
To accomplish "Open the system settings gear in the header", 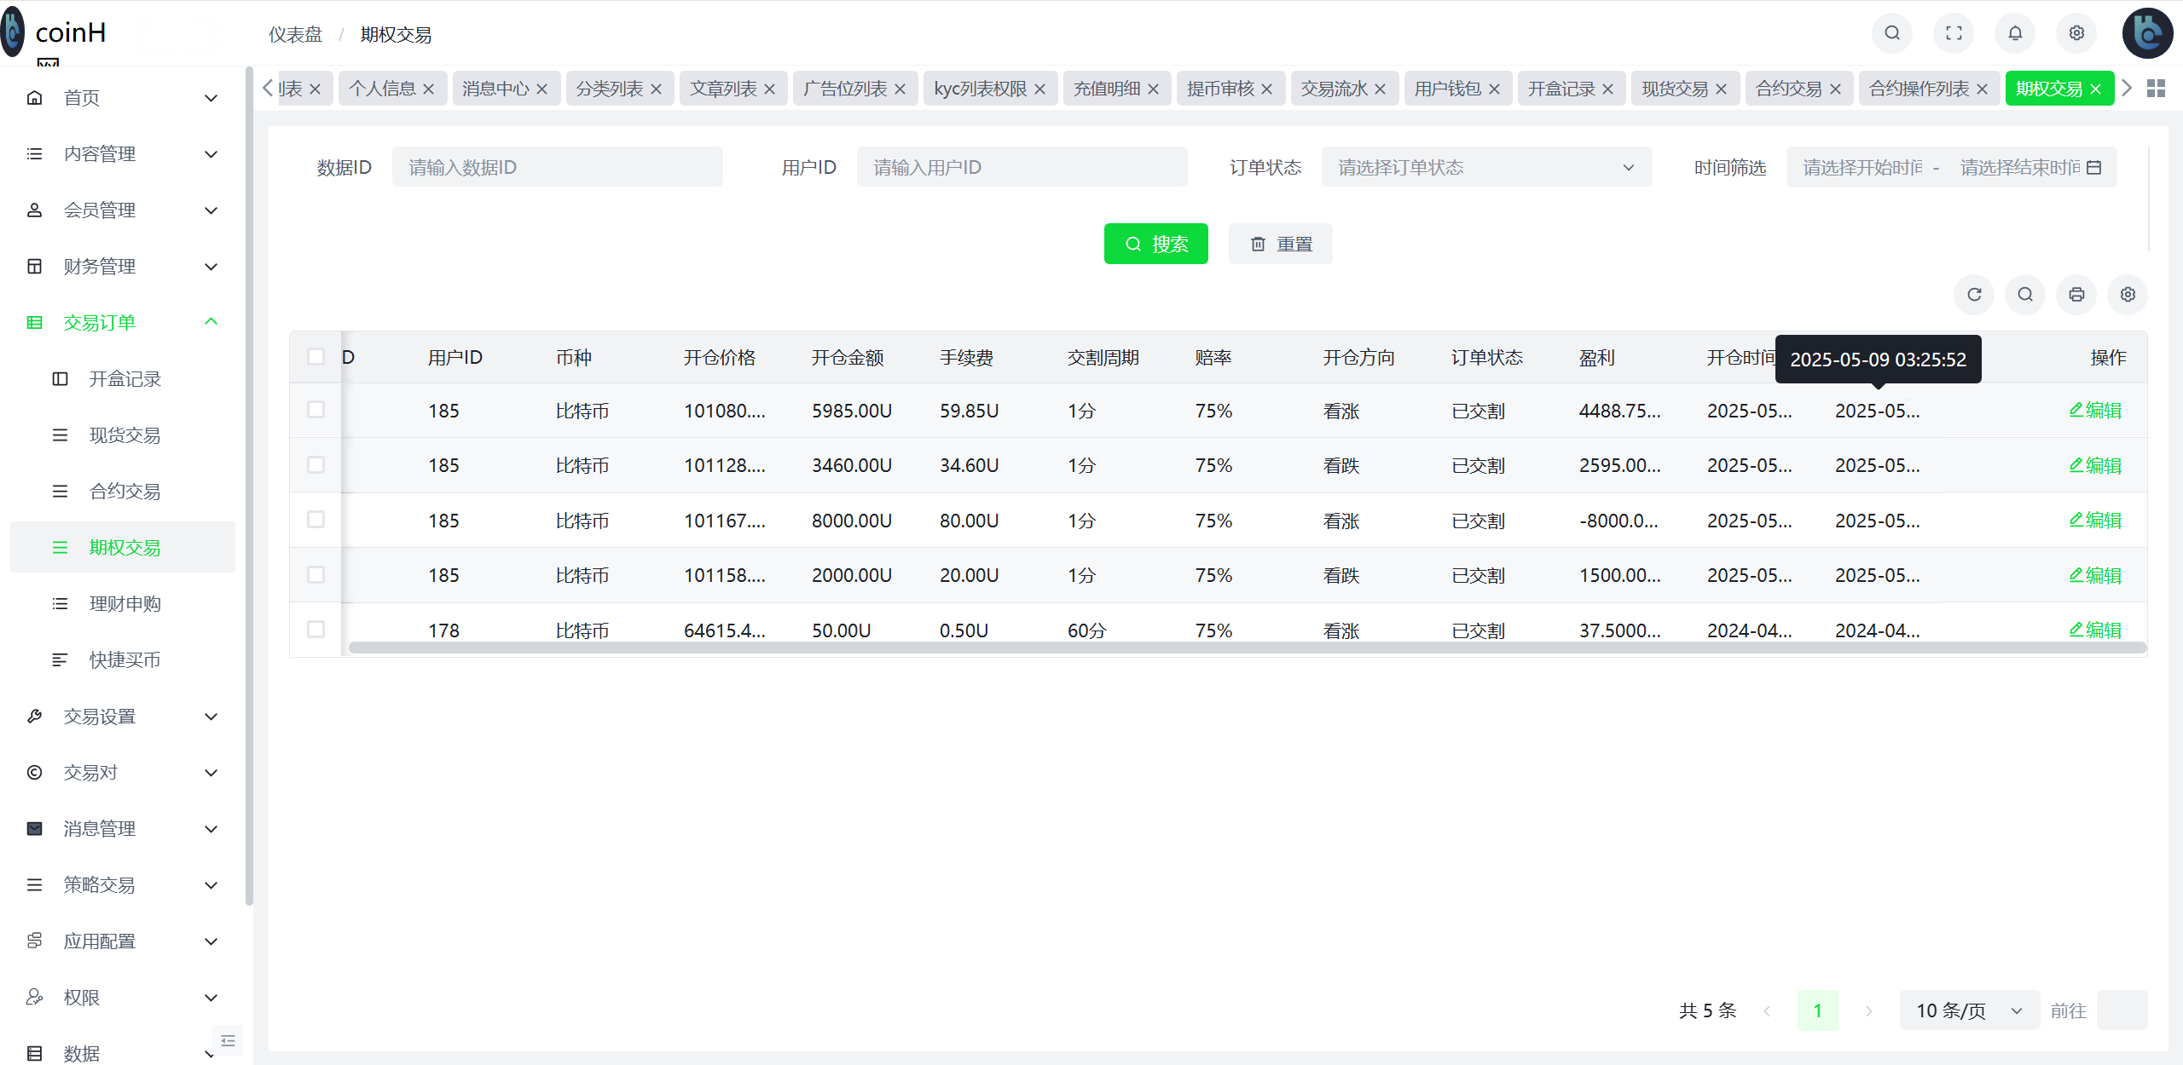I will 2076,33.
